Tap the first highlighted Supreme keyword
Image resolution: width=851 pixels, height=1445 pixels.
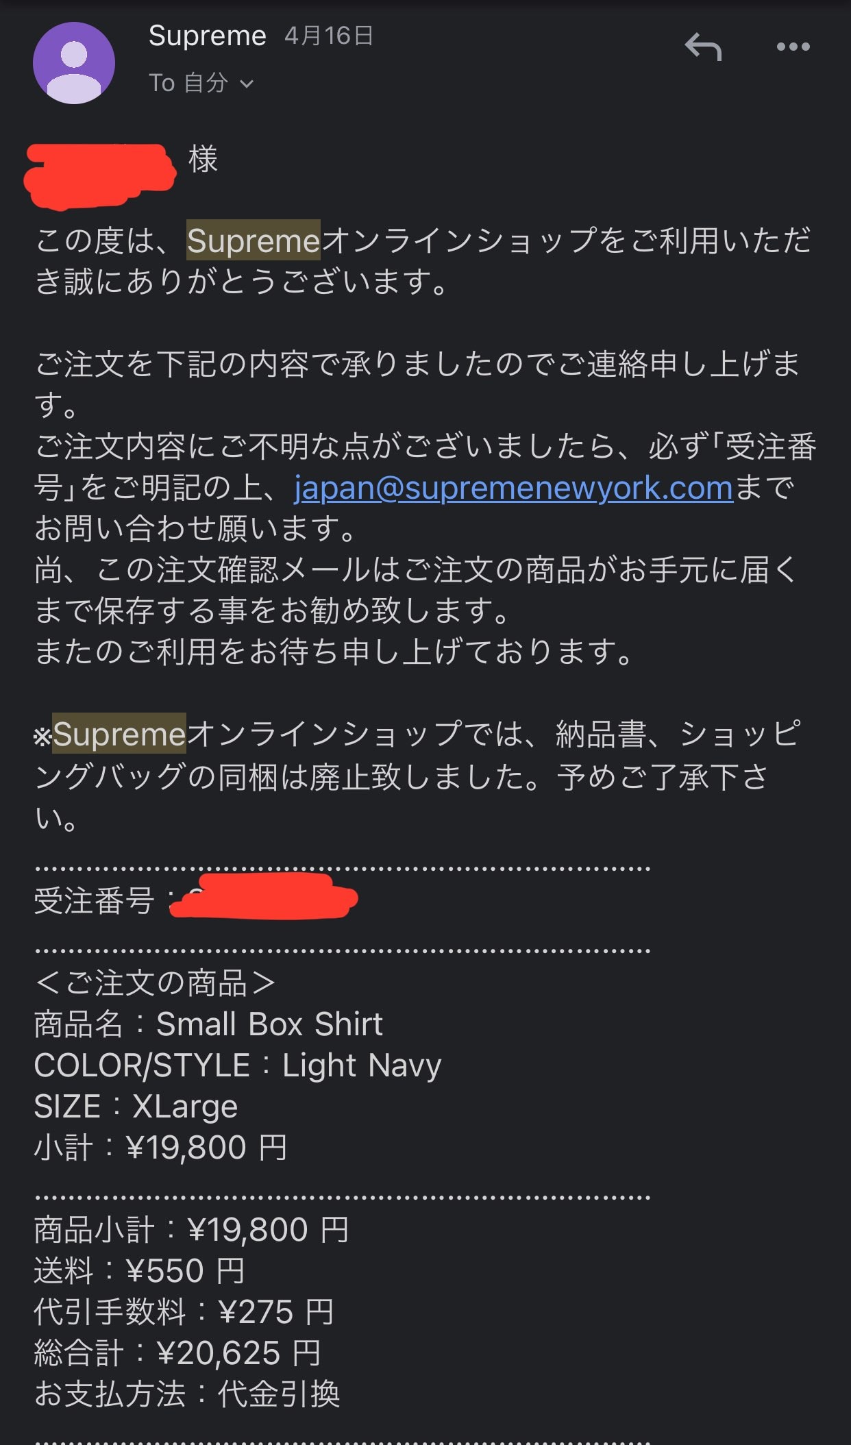pyautogui.click(x=254, y=240)
